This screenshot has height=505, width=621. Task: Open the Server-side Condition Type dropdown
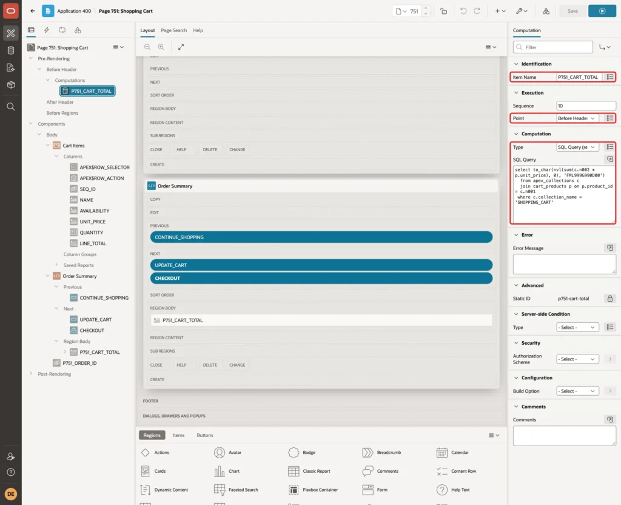(x=577, y=327)
